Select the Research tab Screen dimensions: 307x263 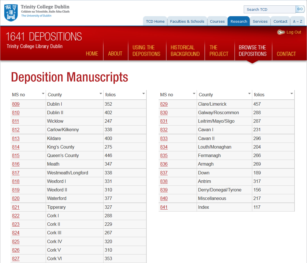[239, 21]
